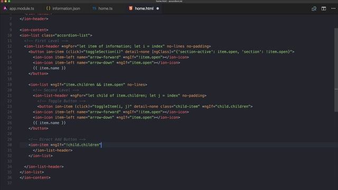Screen dimensions: 338x190
Task: Click the "First Level" comment on line 11
Action: pos(46,41)
